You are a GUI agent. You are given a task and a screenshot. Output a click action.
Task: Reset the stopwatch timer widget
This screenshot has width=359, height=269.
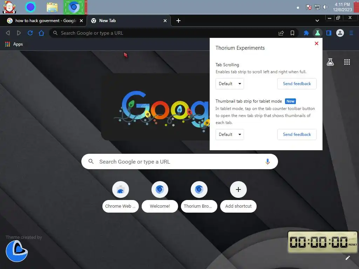pos(353,244)
